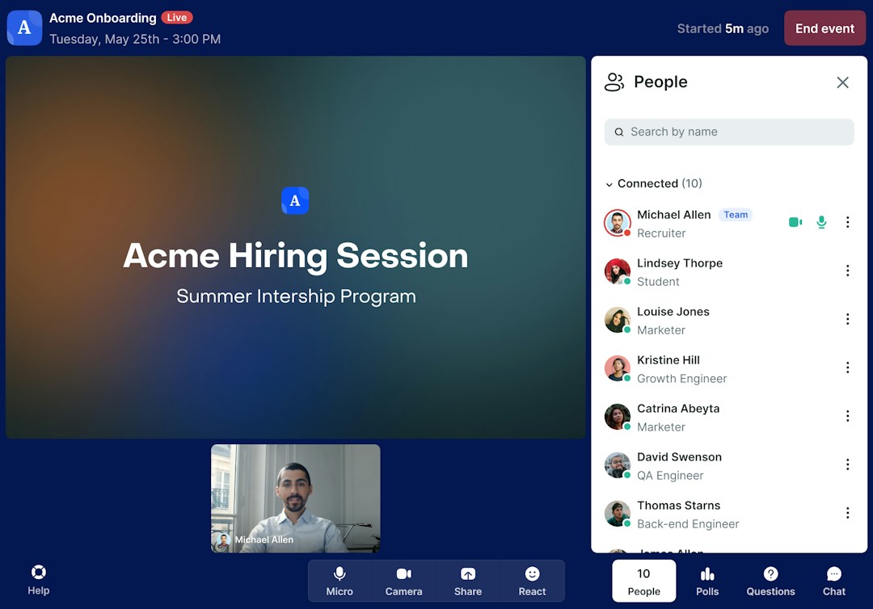
Task: Open the Questions tab
Action: (770, 582)
